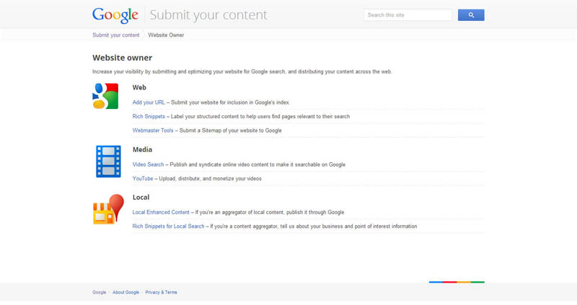The height and width of the screenshot is (305, 577).
Task: Click the 'Privacy & Terms' footer link
Action: [x=161, y=293]
